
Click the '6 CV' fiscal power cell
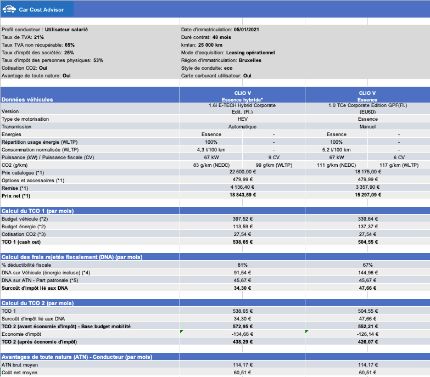pos(399,157)
